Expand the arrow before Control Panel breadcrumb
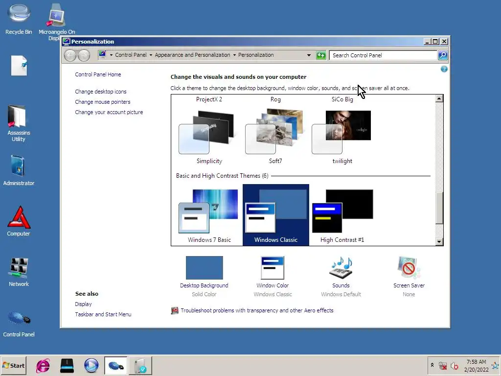 coord(111,55)
